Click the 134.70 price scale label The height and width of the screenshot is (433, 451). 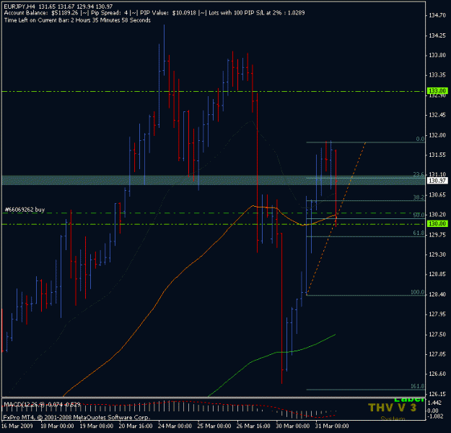(437, 15)
